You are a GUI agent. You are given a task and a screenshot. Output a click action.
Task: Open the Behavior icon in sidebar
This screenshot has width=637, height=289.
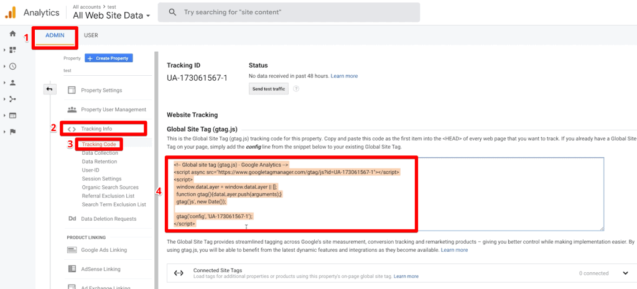tap(12, 115)
